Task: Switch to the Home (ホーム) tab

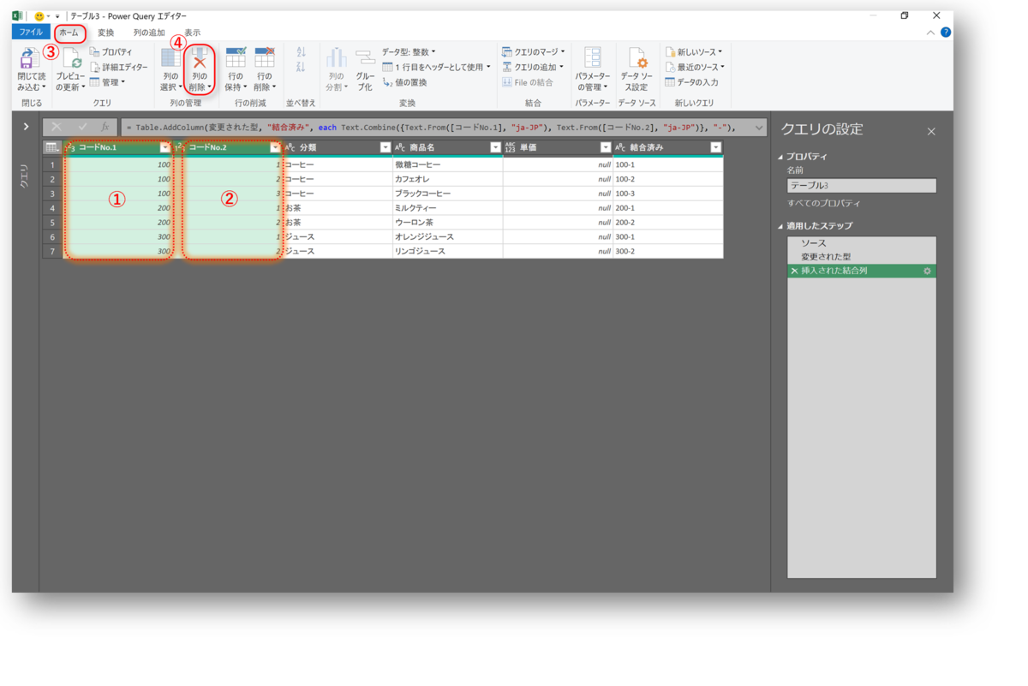Action: pyautogui.click(x=69, y=33)
